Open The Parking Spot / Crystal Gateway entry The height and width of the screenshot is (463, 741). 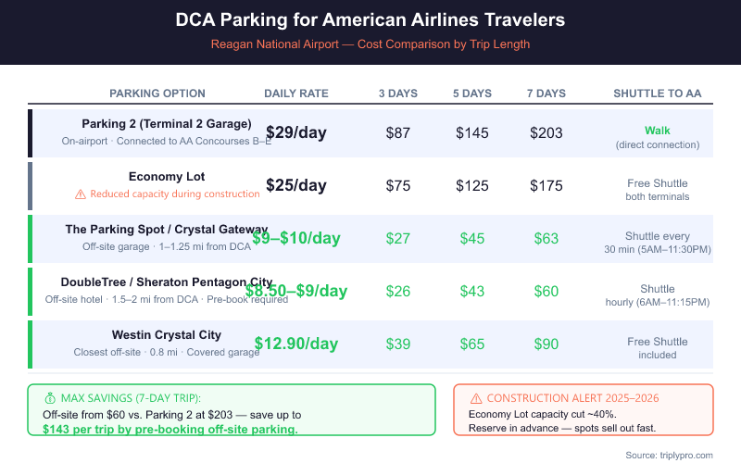point(167,230)
